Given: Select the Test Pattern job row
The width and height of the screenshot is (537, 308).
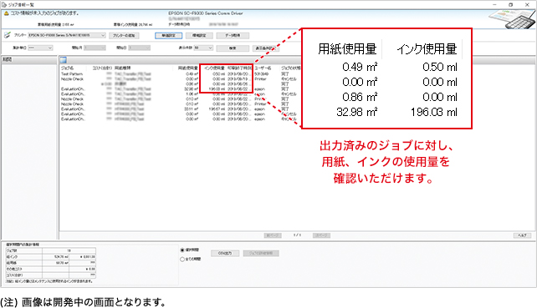Looking at the screenshot, I should [x=180, y=73].
